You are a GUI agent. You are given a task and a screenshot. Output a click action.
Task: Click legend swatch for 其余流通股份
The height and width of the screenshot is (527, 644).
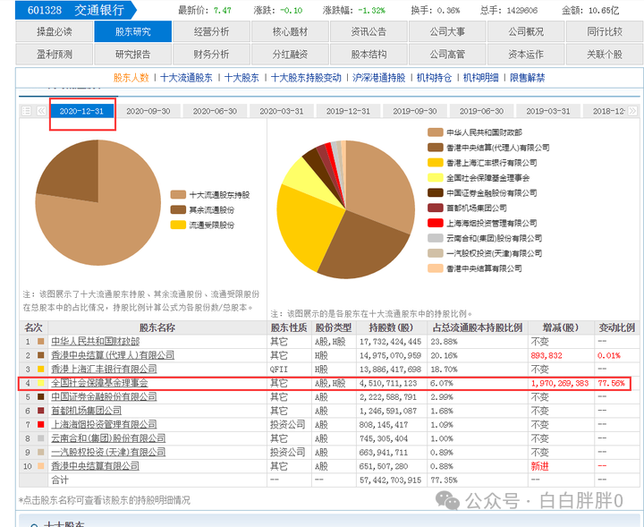click(x=178, y=210)
